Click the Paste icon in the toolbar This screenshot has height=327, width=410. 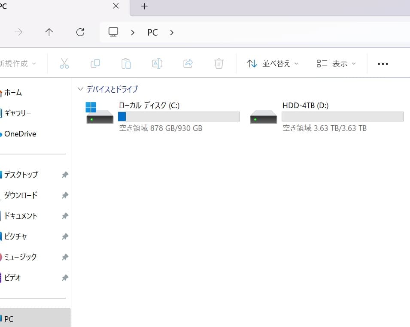[126, 63]
